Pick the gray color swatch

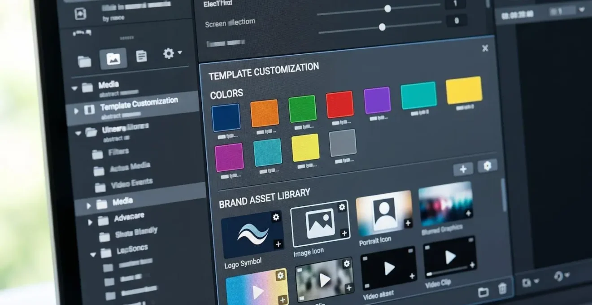point(343,143)
